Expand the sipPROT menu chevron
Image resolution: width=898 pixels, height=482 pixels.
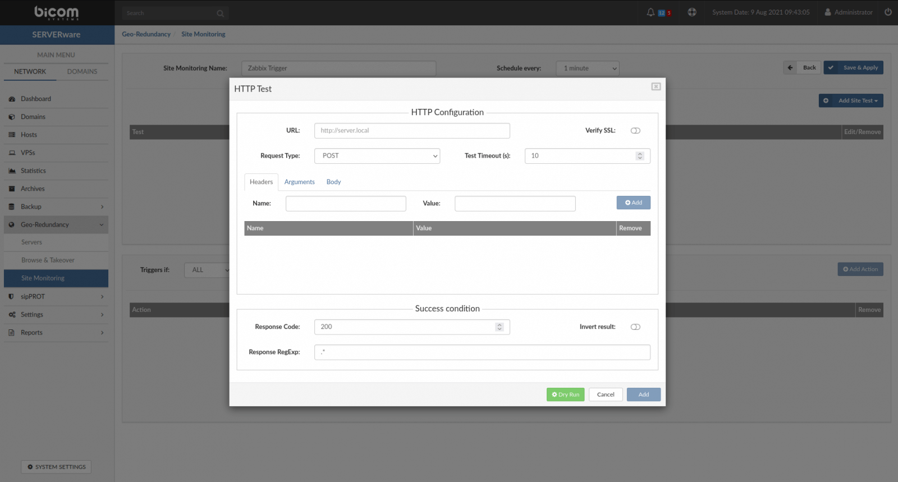[x=102, y=297]
